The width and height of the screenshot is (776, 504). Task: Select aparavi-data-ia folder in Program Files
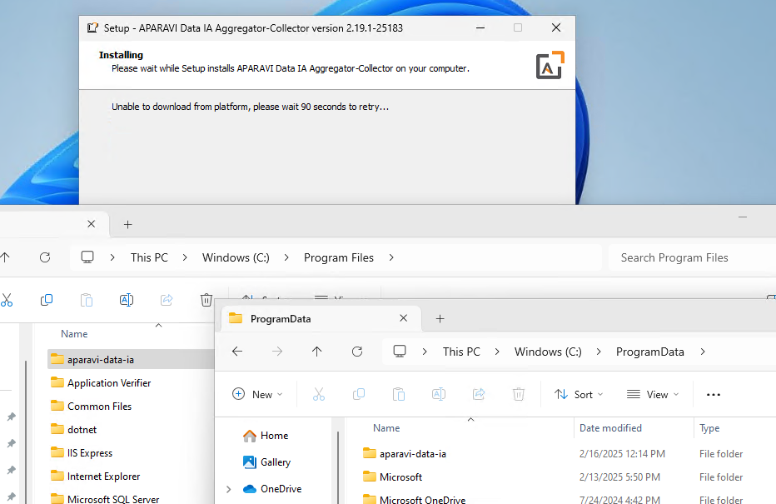(132, 359)
